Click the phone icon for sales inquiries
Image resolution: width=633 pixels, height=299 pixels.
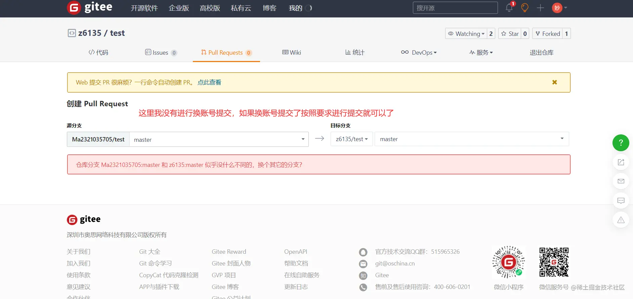(363, 287)
